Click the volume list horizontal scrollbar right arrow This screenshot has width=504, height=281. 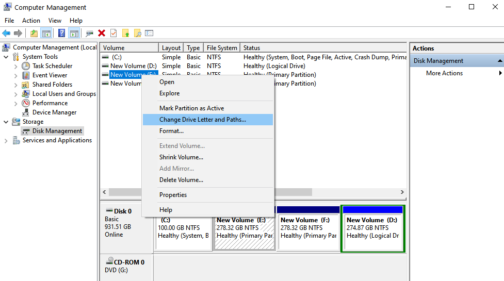402,192
